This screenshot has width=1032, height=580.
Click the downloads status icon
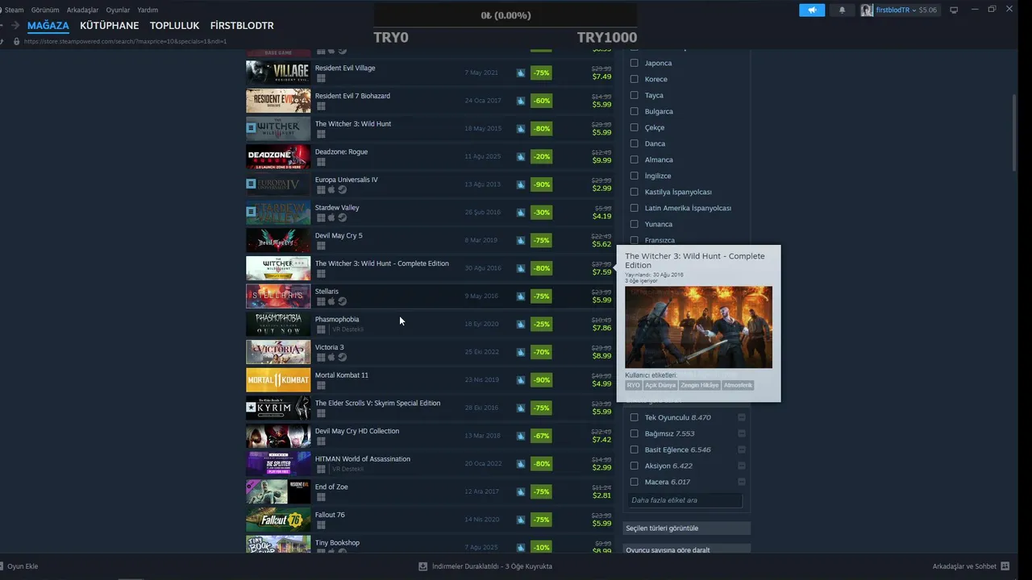tap(422, 566)
